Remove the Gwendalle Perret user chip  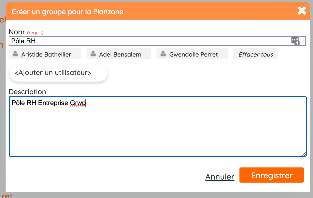coord(192,54)
